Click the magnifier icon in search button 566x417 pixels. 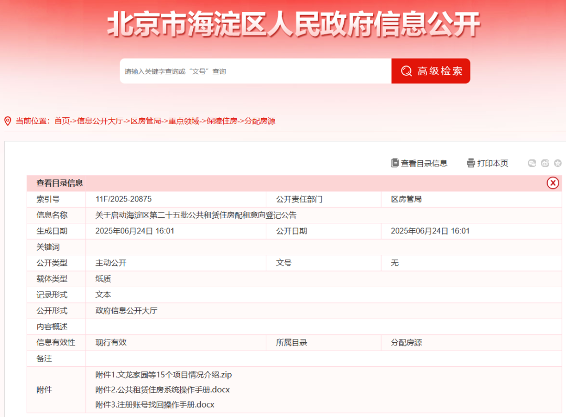coord(407,71)
